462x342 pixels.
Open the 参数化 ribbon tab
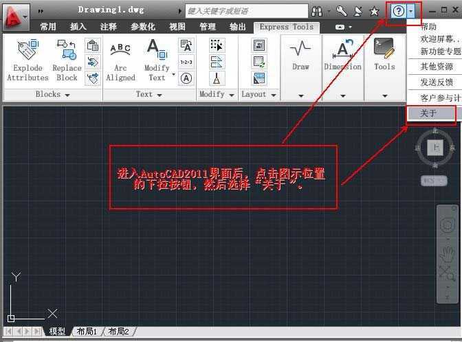(x=143, y=27)
